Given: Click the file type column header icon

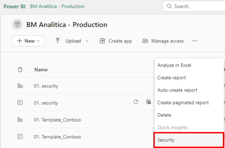Looking at the screenshot, I should pos(20,70).
